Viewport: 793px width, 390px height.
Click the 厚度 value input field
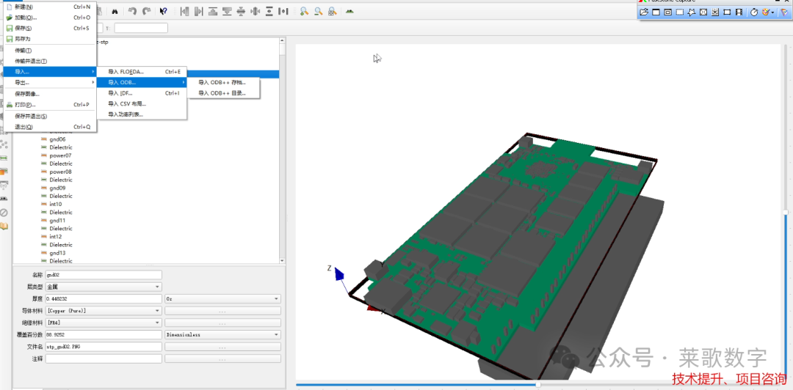104,298
